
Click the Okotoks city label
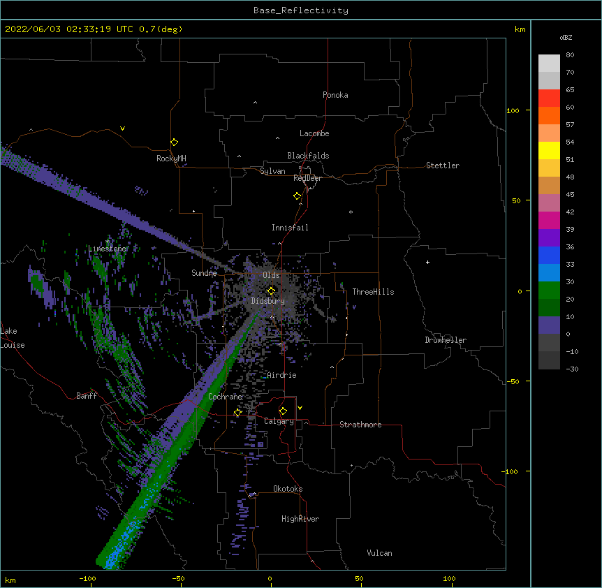(288, 489)
